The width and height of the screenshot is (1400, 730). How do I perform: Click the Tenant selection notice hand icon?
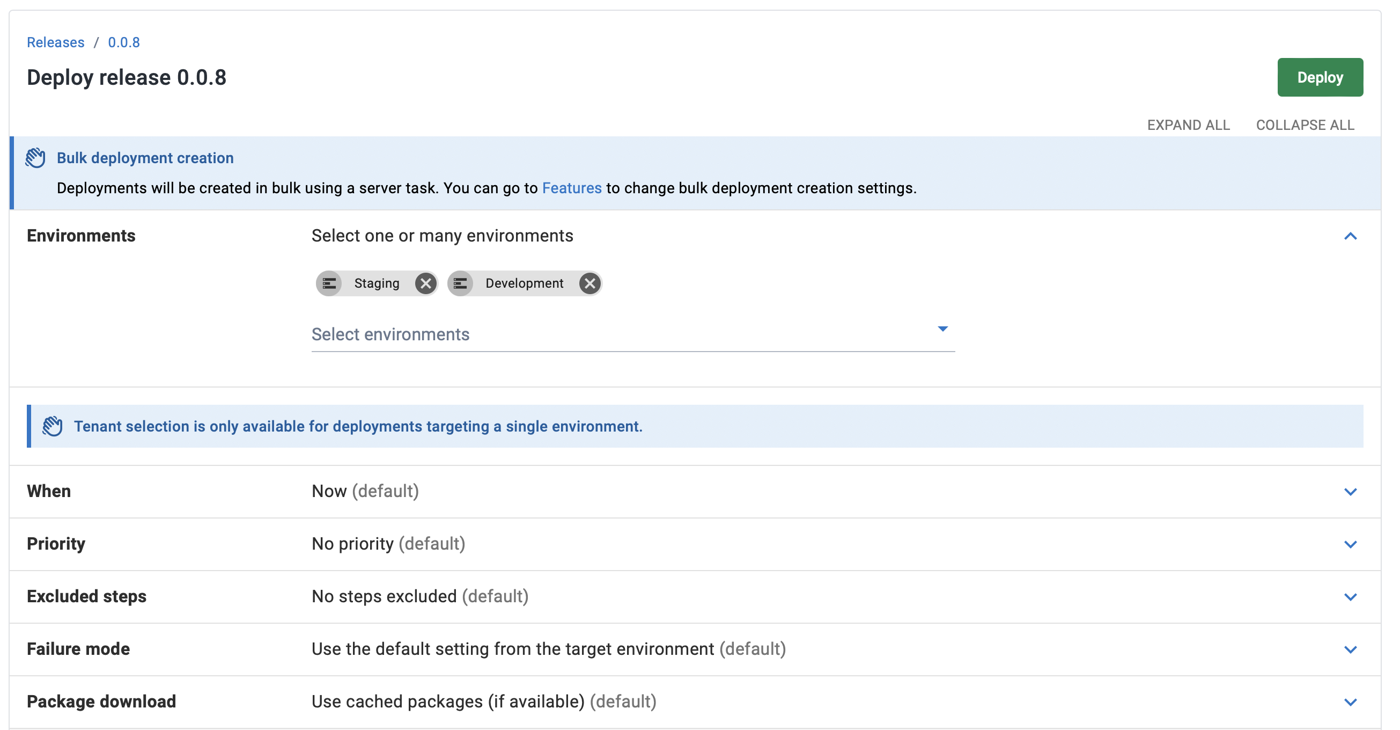(x=53, y=426)
